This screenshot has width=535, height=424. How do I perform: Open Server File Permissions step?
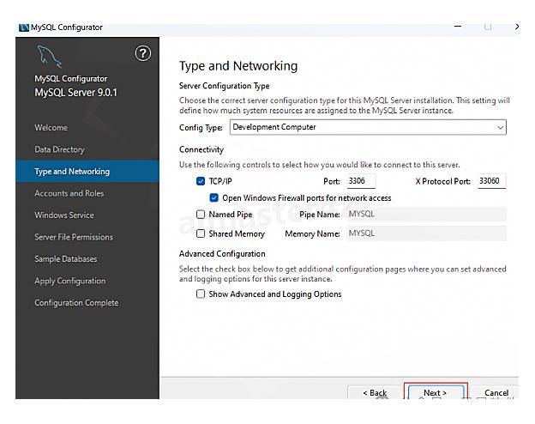pyautogui.click(x=73, y=237)
